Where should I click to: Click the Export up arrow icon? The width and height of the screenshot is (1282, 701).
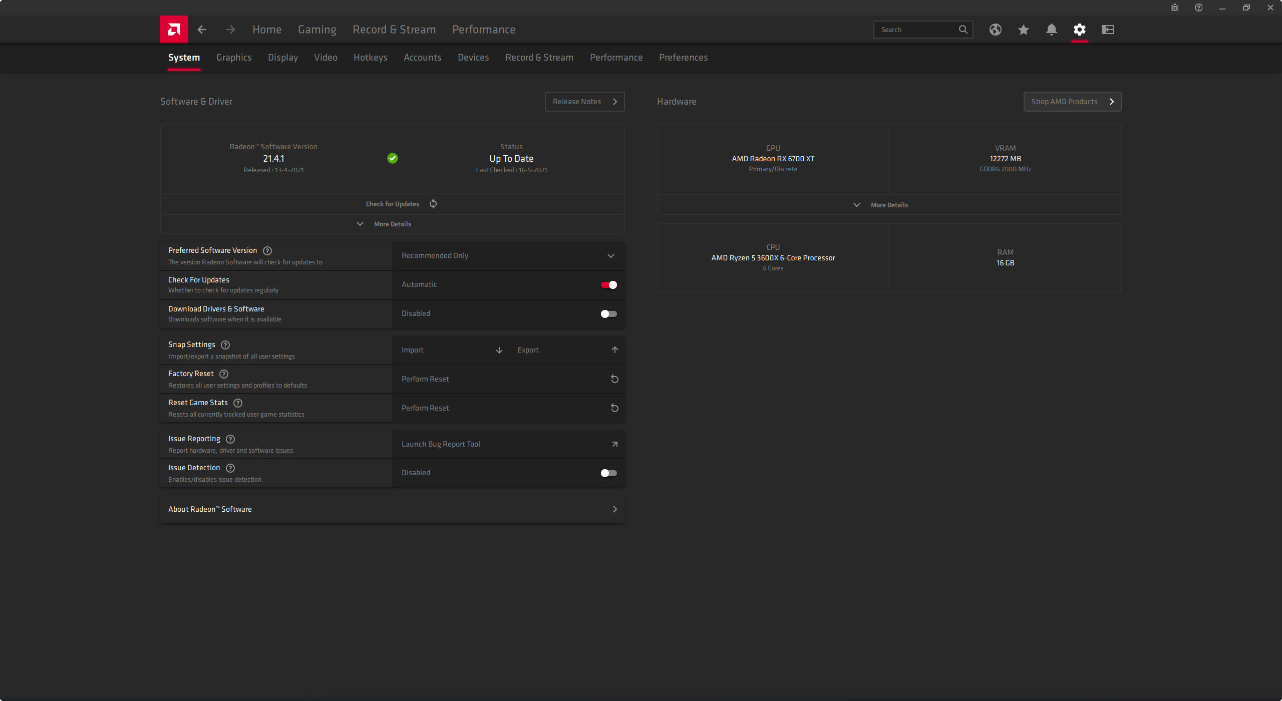tap(615, 350)
